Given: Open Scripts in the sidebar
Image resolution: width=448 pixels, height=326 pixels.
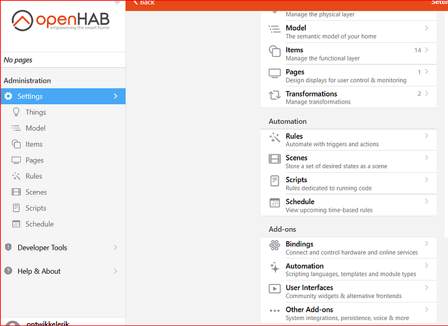Looking at the screenshot, I should click(63, 208).
